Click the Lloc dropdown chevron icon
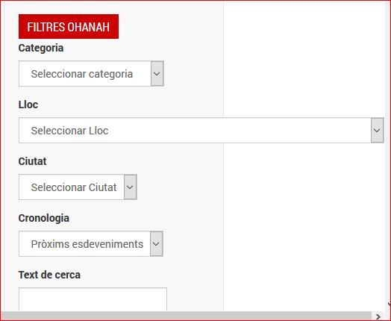Image resolution: width=391 pixels, height=321 pixels. [377, 130]
